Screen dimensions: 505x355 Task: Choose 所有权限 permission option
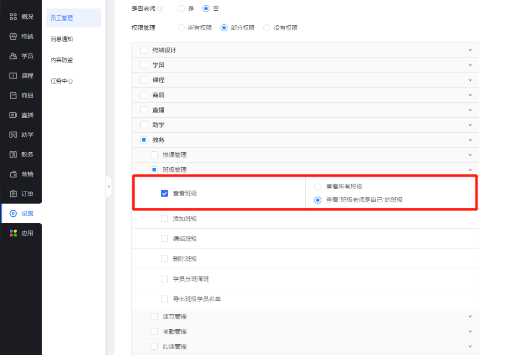pyautogui.click(x=181, y=28)
